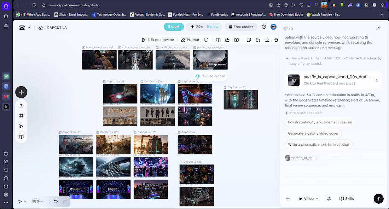Click the undo arrow in bottom bar
The image size is (389, 209).
[x=56, y=201]
